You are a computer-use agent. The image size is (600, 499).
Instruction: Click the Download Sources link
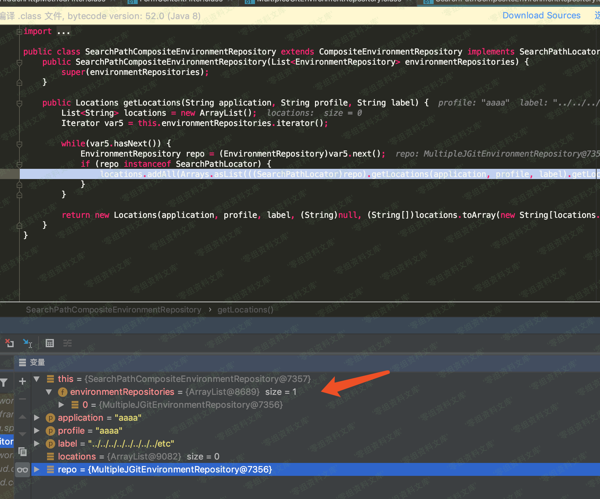[541, 16]
